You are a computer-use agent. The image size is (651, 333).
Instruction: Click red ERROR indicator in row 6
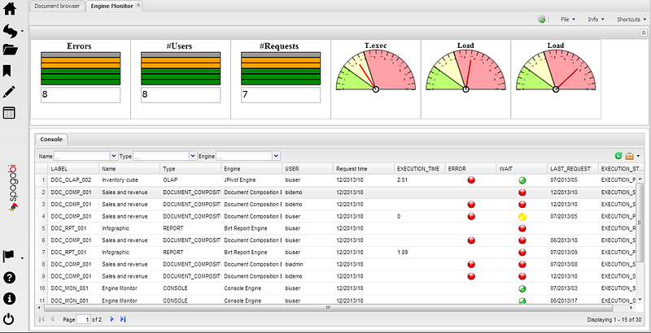coord(471,240)
